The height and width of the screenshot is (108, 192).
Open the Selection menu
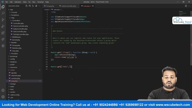coord(18,2)
